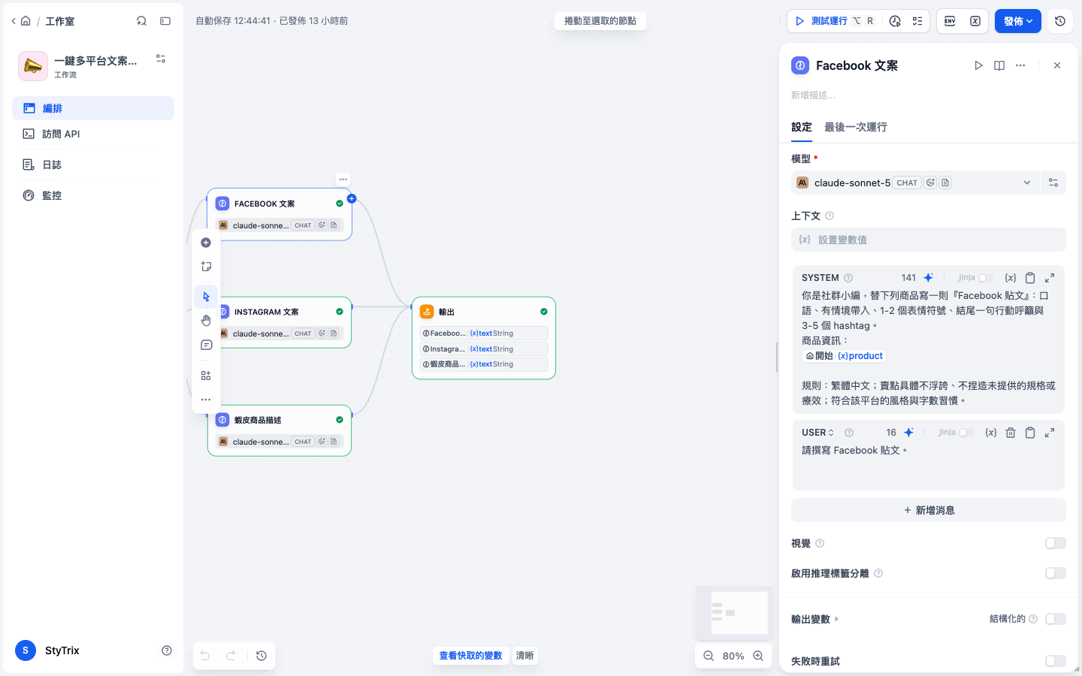Click the redo arrow
Viewport: 1082px width, 676px height.
pos(231,656)
